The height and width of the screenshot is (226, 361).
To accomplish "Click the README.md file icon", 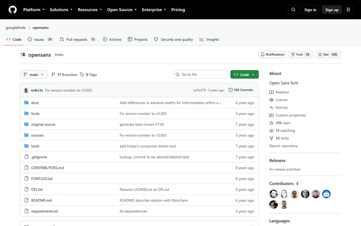I will pos(27,200).
